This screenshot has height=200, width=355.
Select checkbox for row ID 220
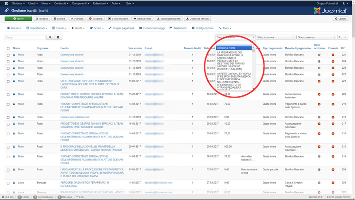[8, 94]
